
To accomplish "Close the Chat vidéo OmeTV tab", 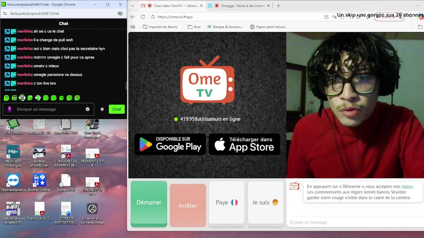I will [201, 6].
